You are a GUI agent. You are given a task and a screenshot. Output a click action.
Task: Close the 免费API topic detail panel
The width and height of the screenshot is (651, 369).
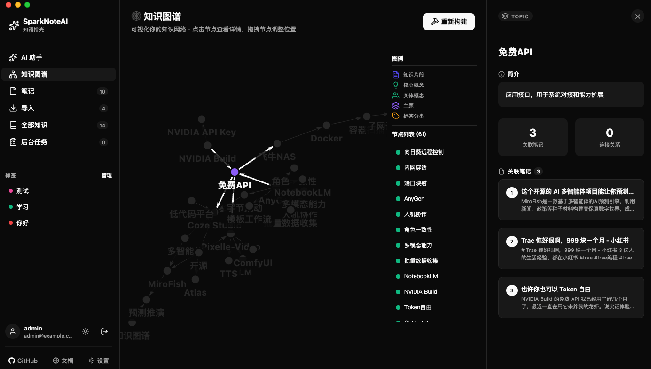click(637, 16)
